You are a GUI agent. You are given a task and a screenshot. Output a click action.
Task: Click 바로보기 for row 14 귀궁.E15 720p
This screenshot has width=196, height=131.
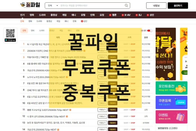click(x=102, y=129)
